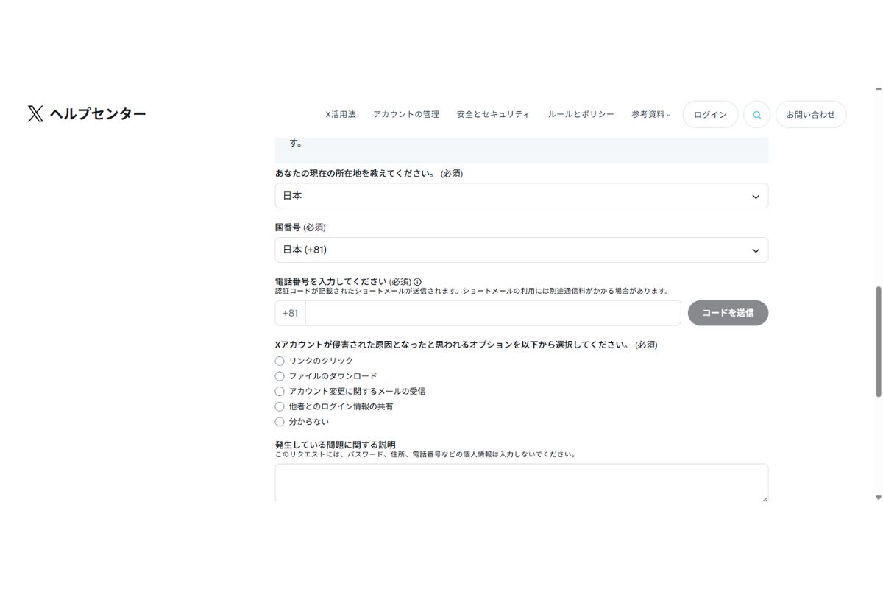Image resolution: width=883 pixels, height=589 pixels.
Task: Choose the 分からない radio option
Action: (280, 422)
